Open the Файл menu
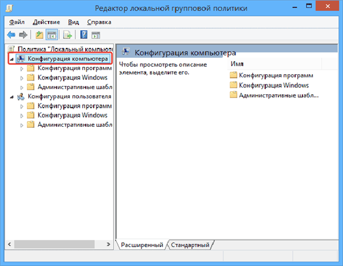 (17, 22)
